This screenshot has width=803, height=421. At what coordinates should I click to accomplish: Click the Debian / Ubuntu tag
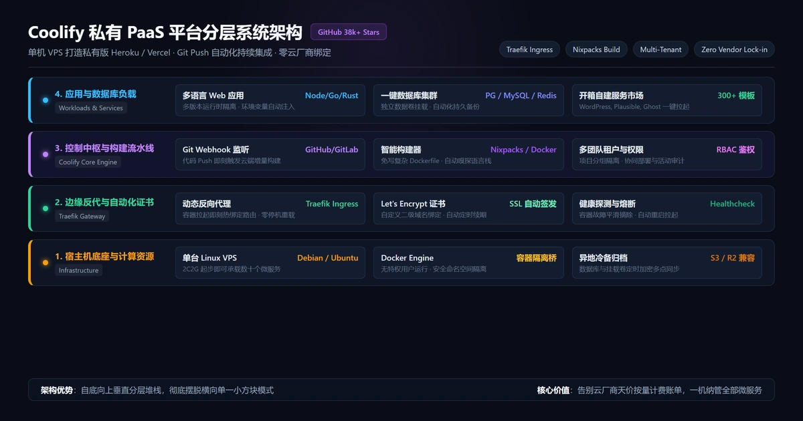click(327, 258)
